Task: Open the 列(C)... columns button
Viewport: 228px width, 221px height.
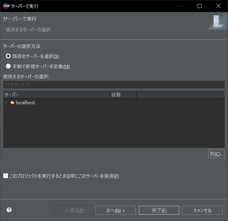Action: point(217,154)
